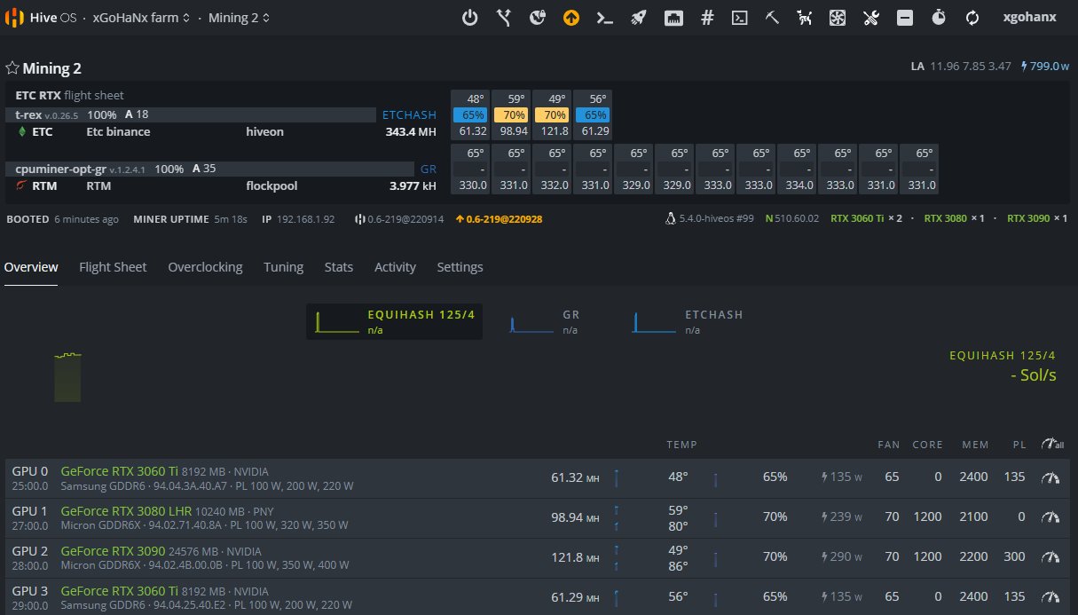Select the GR algorithm chart

544,321
